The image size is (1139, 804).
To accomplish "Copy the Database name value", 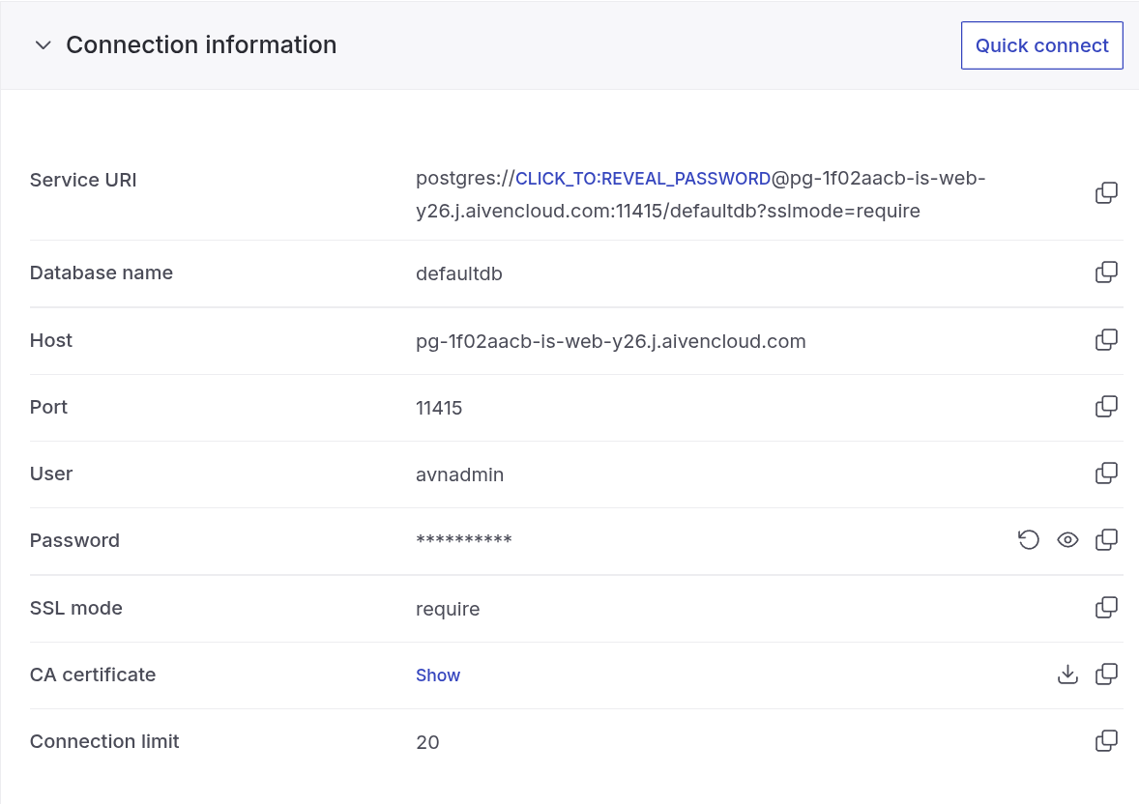I will [1106, 273].
